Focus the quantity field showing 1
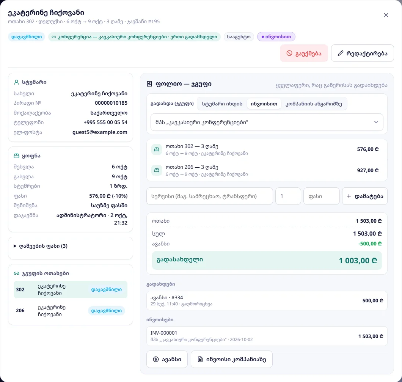The image size is (402, 382). click(288, 196)
